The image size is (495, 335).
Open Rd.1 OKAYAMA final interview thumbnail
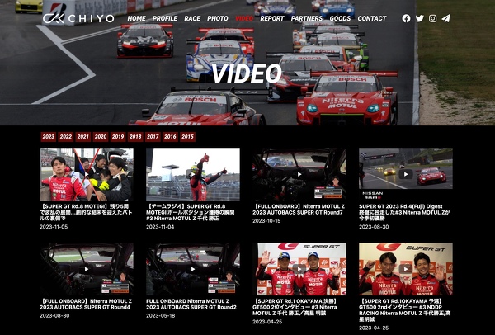pyautogui.click(x=299, y=269)
